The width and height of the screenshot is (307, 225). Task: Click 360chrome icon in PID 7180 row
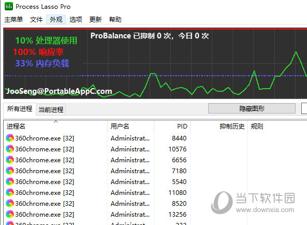pyautogui.click(x=10, y=171)
